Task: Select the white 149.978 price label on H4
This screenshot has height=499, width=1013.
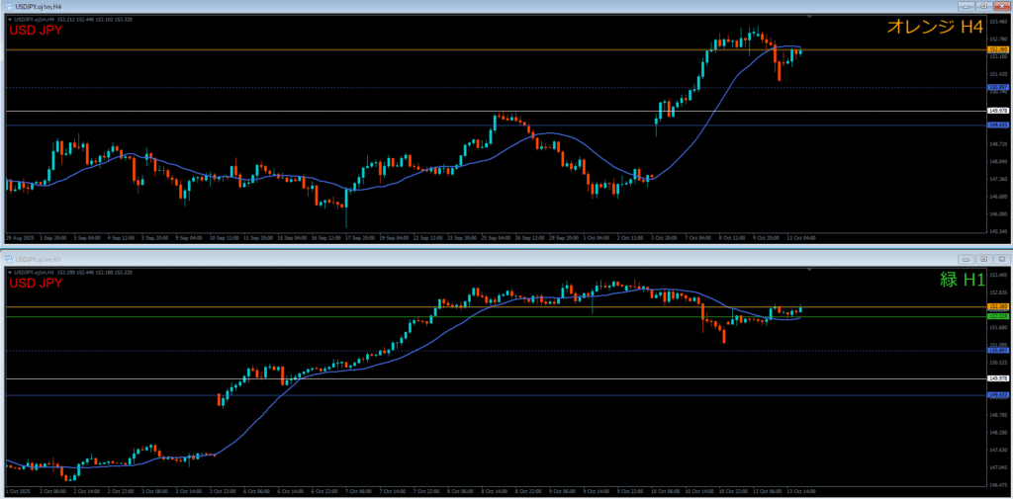Action: 998,111
